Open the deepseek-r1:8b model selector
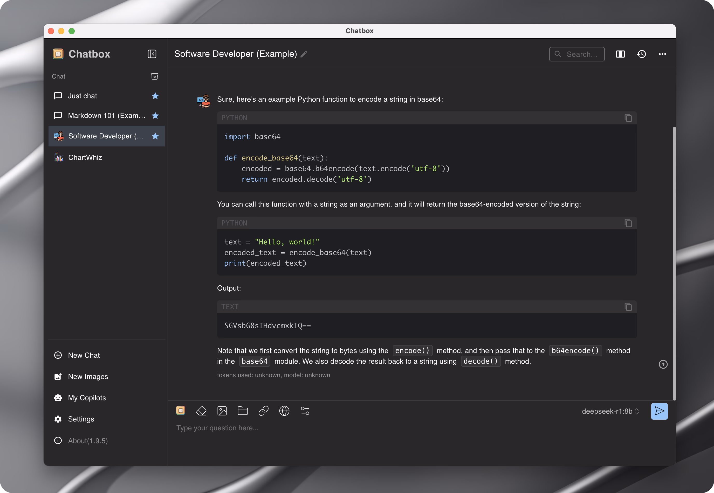The width and height of the screenshot is (714, 493). 610,411
